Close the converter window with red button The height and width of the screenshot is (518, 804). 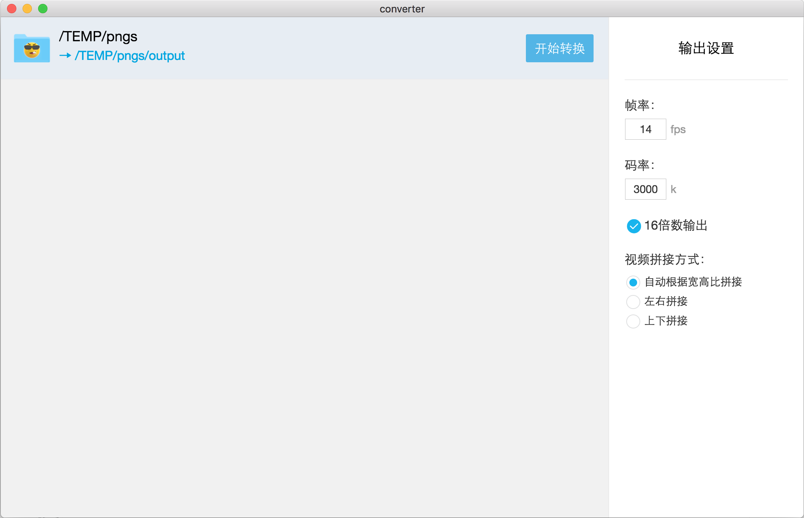(x=12, y=9)
